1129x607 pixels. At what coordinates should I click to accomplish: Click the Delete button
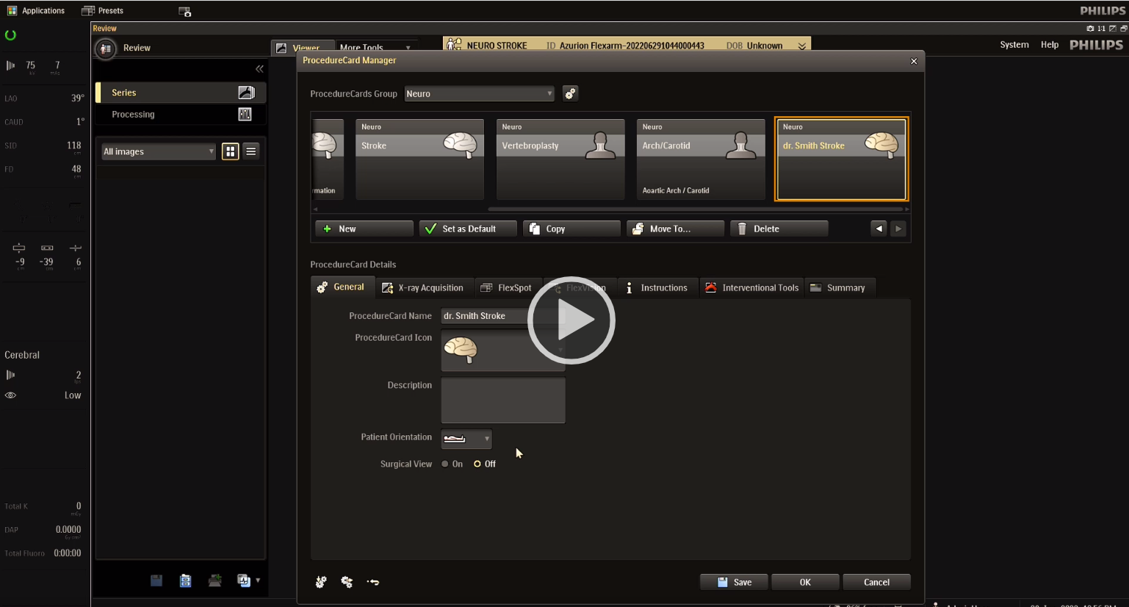pos(779,229)
